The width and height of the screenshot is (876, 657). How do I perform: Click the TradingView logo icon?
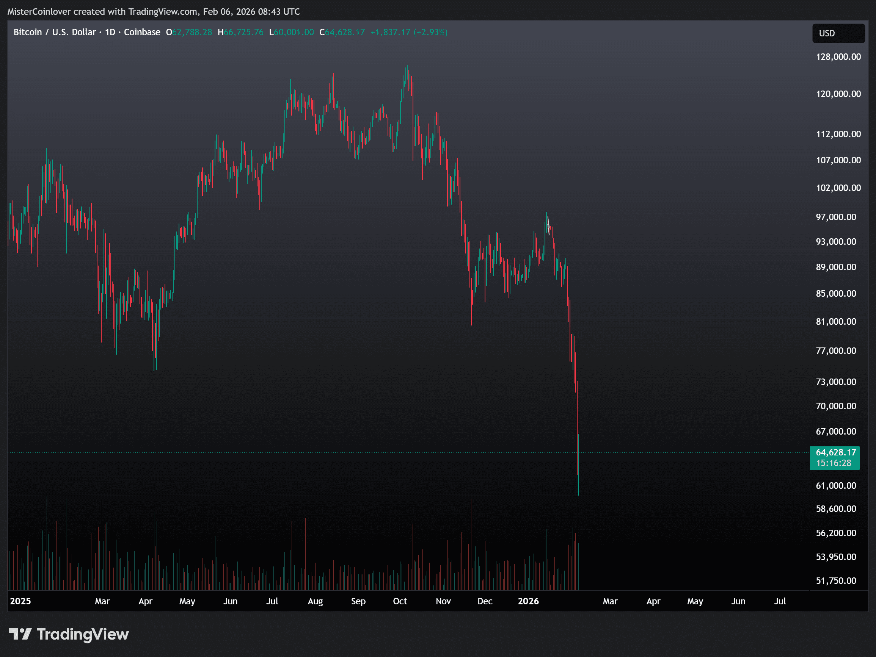tap(20, 634)
